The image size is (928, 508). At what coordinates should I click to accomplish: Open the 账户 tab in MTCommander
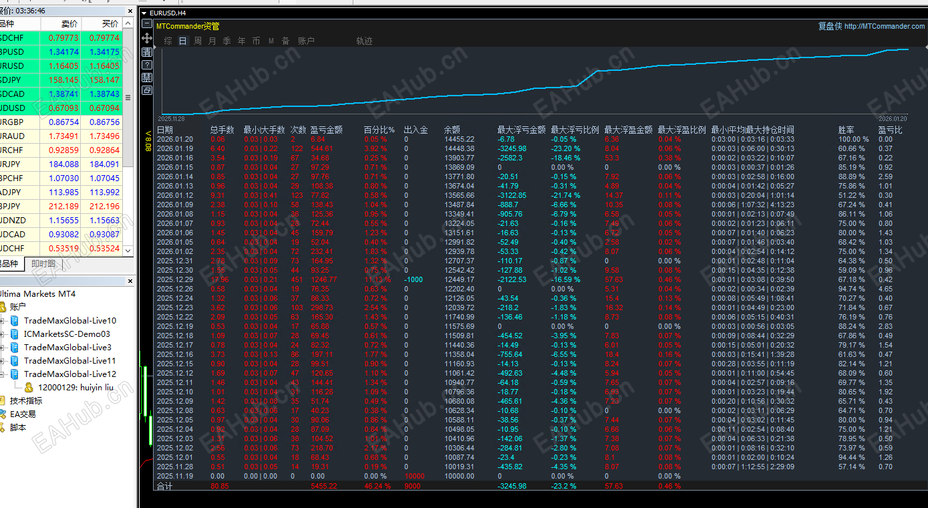pos(306,41)
